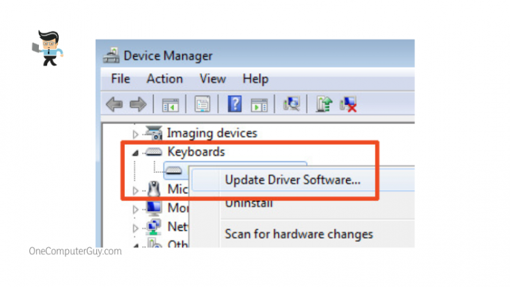Expand the Imaging devices tree node
Image resolution: width=510 pixels, height=287 pixels.
135,133
